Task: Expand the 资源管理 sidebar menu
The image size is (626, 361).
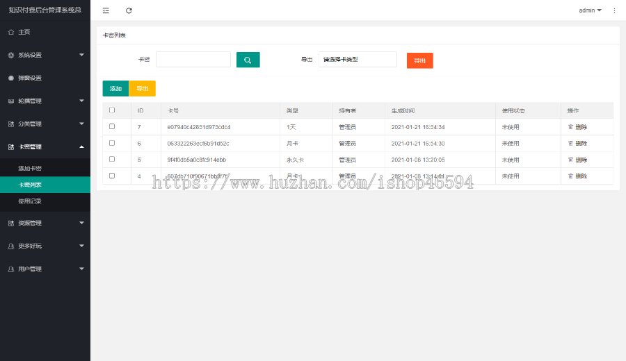Action: 45,223
